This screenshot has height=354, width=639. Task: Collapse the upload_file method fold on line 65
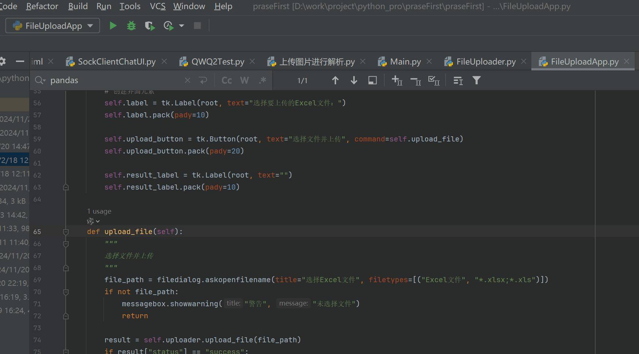click(x=66, y=232)
